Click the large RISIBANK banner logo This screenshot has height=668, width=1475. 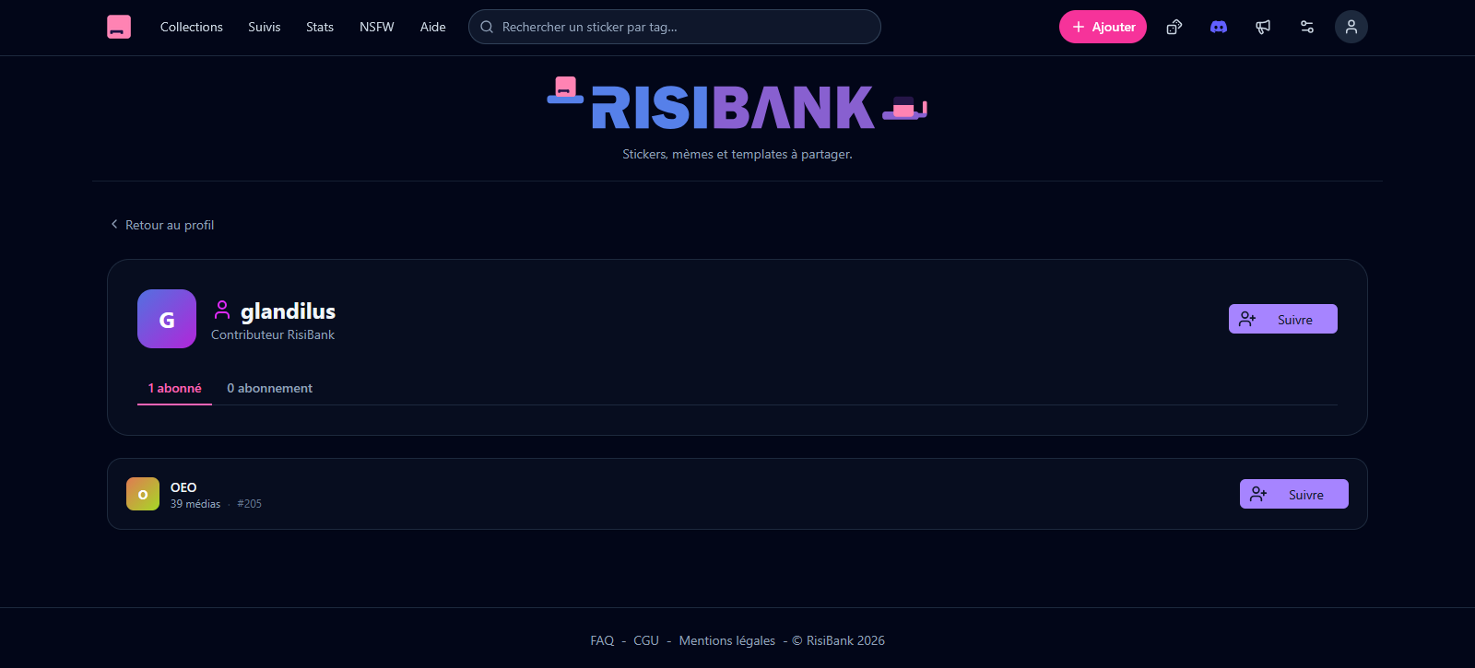(x=737, y=104)
